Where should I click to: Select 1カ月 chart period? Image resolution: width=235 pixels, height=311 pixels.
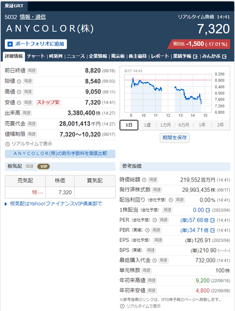click(x=165, y=125)
